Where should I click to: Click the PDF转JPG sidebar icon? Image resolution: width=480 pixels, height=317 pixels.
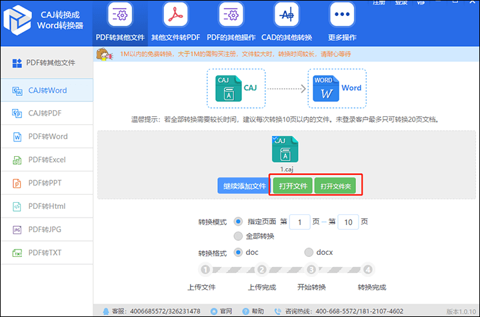[17, 230]
